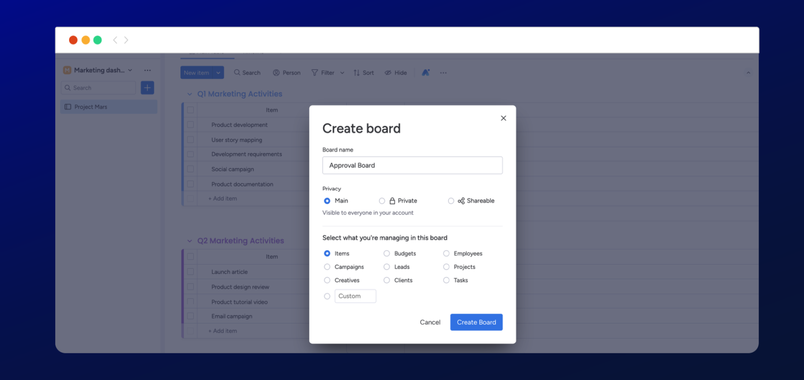The width and height of the screenshot is (804, 380).
Task: Choose Creatives as managed type
Action: [x=327, y=280]
